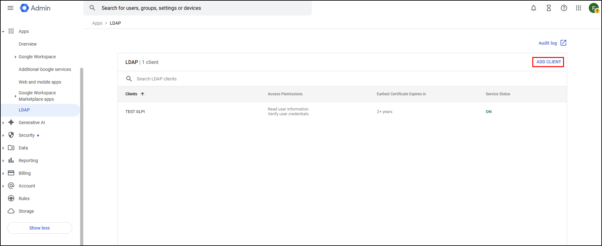Expand the Generative AI section
Screen dimensions: 602x246
tap(3, 123)
